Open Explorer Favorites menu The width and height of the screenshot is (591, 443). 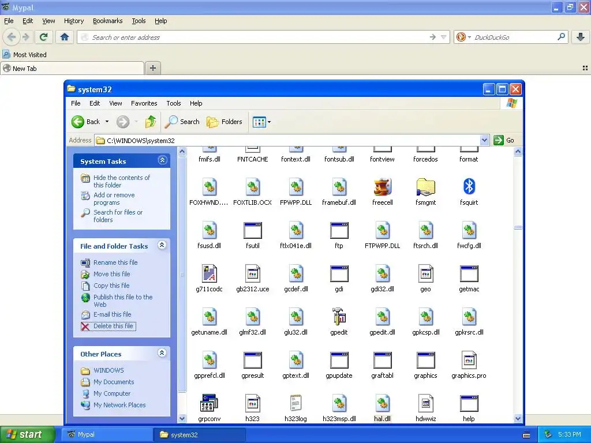(144, 103)
